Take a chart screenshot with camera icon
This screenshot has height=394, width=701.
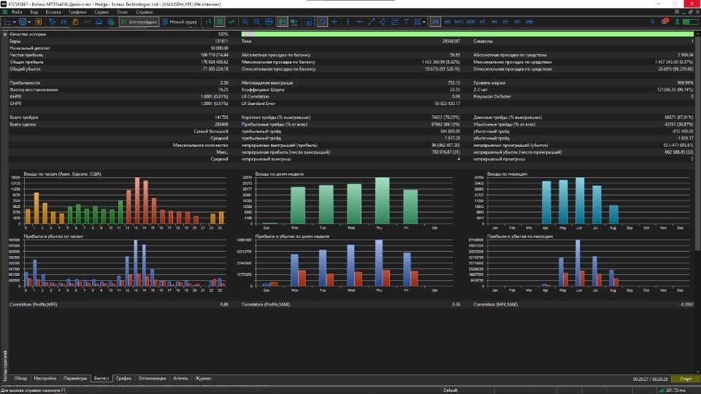tap(309, 21)
